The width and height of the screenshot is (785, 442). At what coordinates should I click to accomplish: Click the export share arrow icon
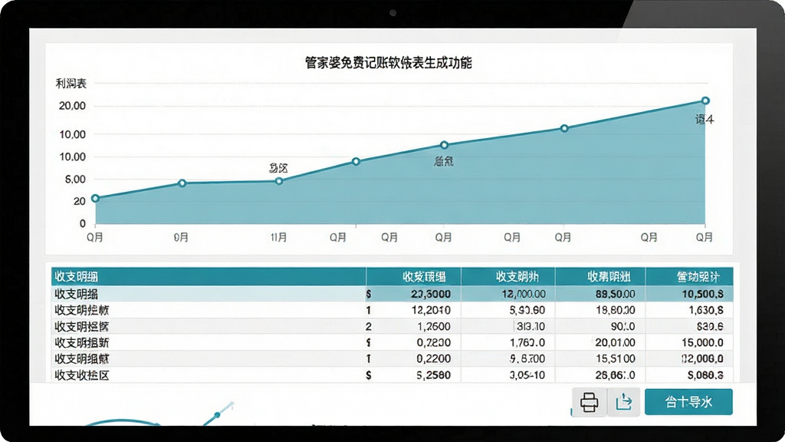[624, 402]
